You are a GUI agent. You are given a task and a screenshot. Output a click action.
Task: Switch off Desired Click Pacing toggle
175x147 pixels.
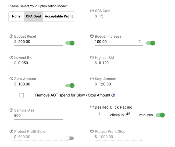pos(160,115)
